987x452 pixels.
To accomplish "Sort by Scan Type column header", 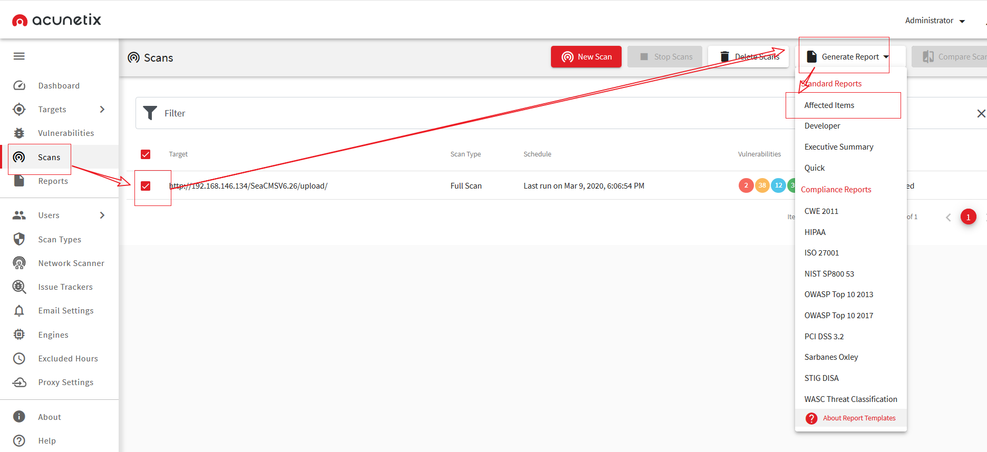I will (466, 154).
